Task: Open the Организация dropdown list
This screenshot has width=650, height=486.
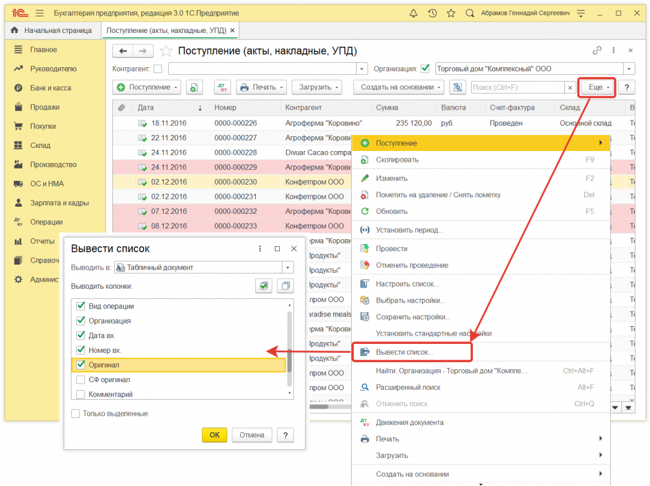Action: [x=629, y=69]
